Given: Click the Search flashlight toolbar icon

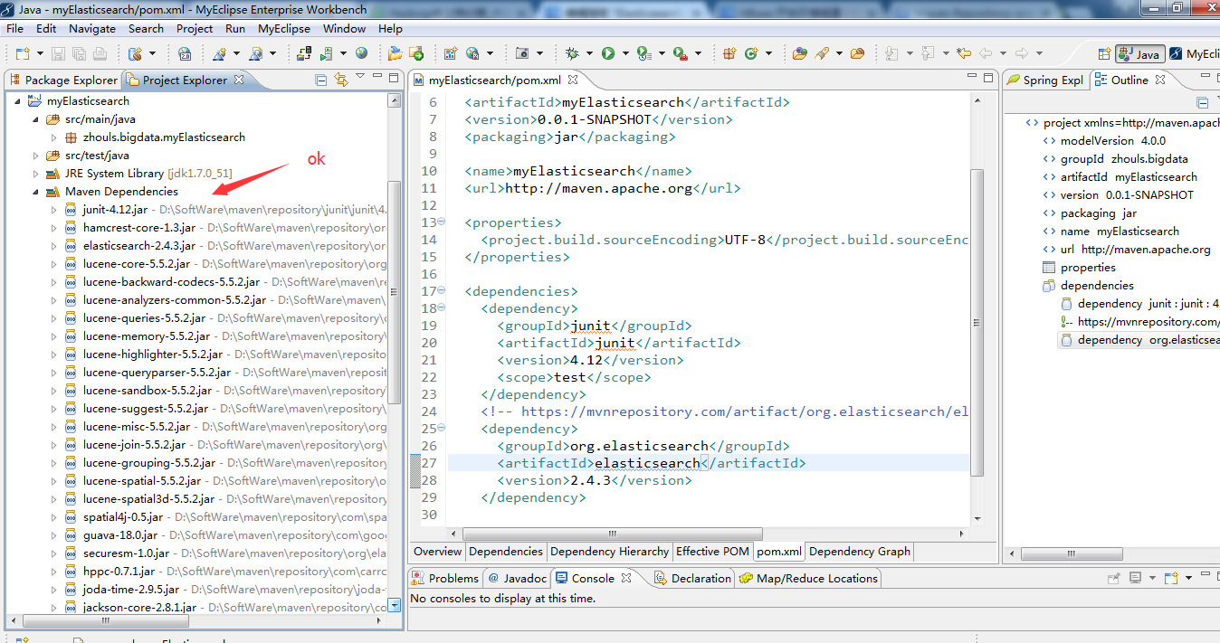Looking at the screenshot, I should pos(822,53).
